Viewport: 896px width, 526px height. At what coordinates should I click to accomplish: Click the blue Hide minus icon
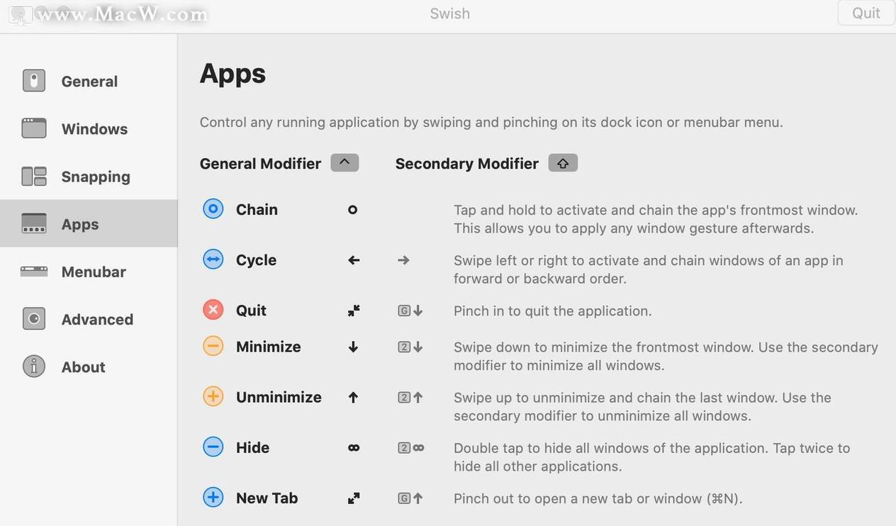213,447
